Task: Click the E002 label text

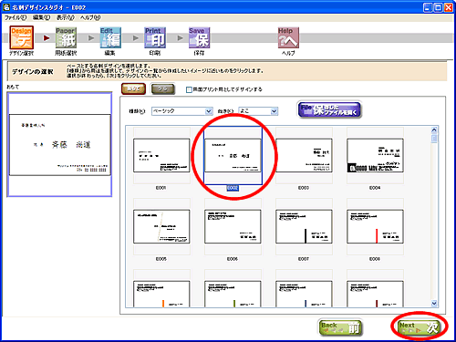Action: (233, 188)
